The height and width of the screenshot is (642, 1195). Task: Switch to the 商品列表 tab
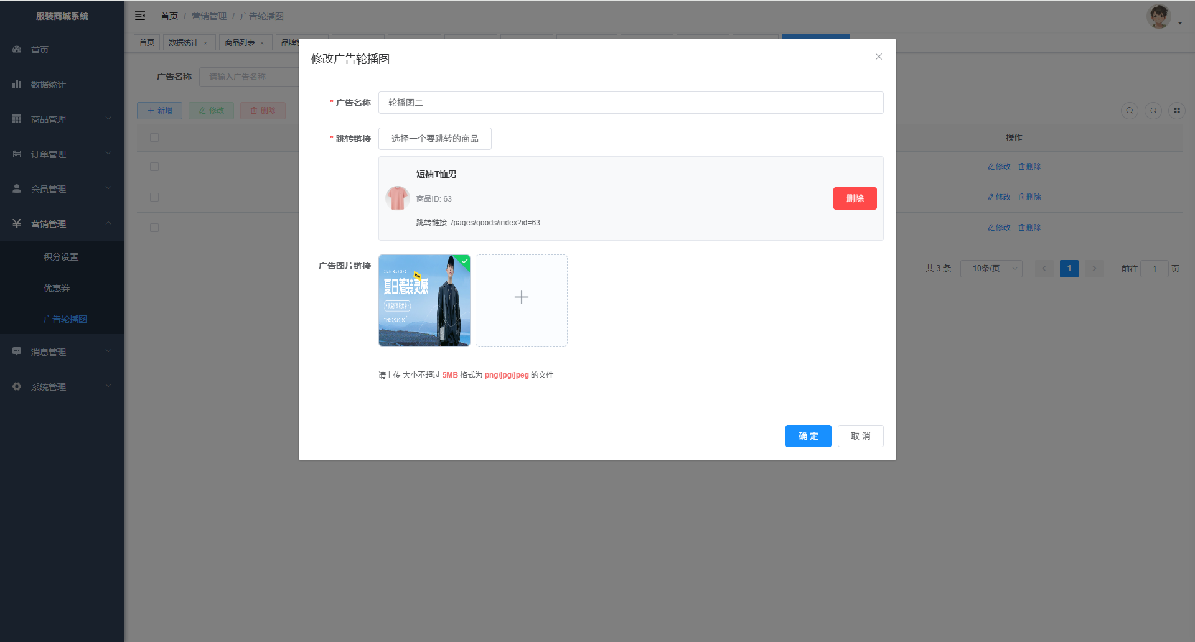(x=240, y=43)
